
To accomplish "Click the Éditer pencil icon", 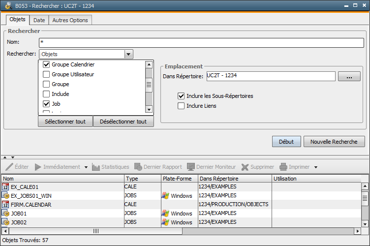I will [9, 167].
